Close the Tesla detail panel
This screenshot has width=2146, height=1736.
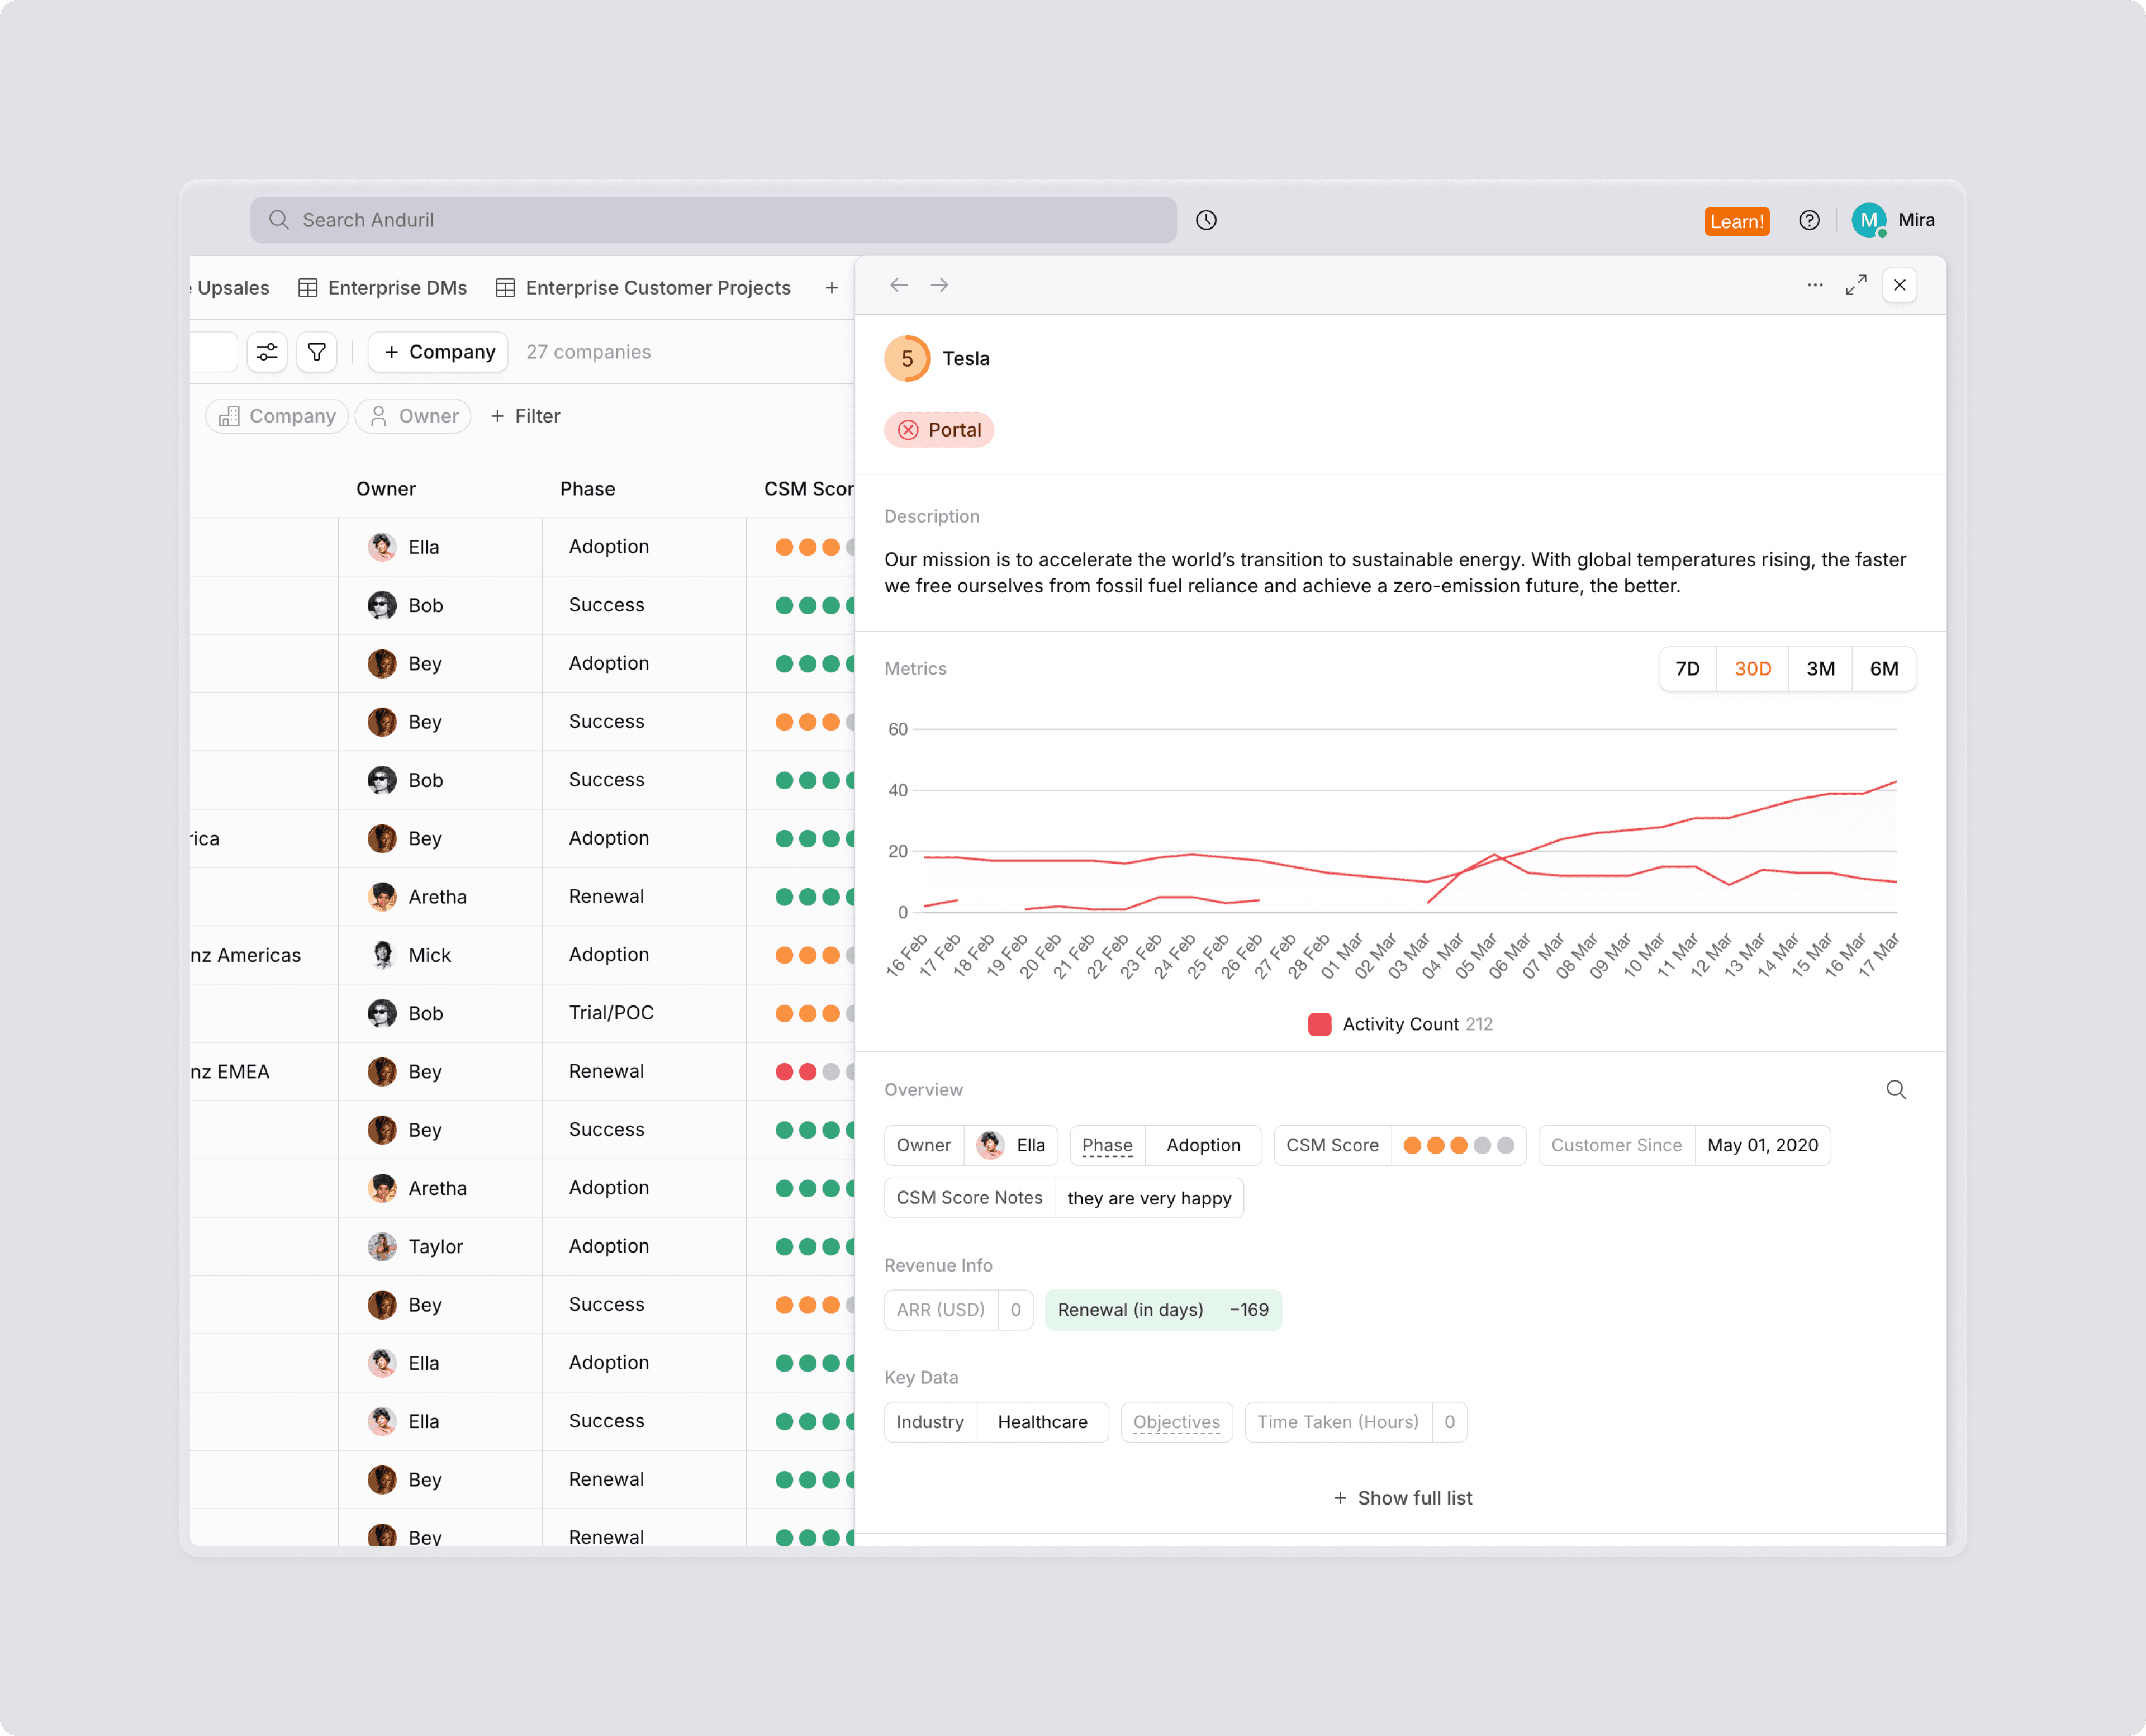[1900, 285]
